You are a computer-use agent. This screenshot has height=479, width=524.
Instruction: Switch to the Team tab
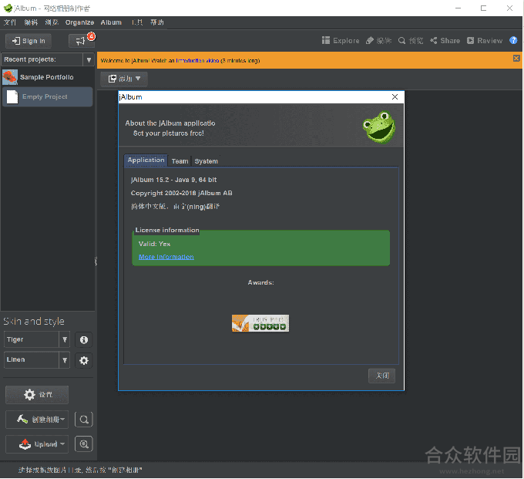coord(180,161)
